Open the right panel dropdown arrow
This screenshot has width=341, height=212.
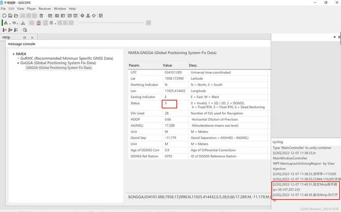pos(334,37)
